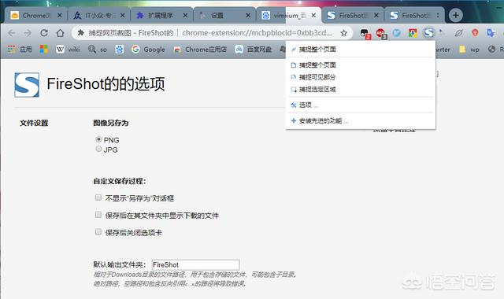Open the browser home page
Viewport: 504px width, 299px height.
[60, 33]
